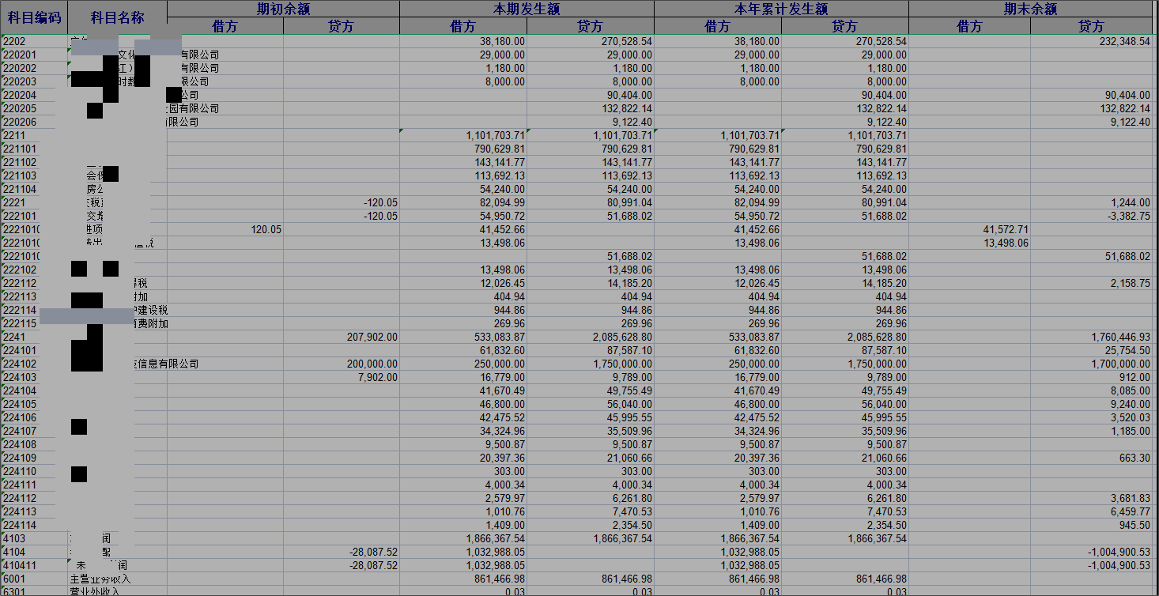Select account code cell 220204
The image size is (1159, 596).
(x=34, y=95)
